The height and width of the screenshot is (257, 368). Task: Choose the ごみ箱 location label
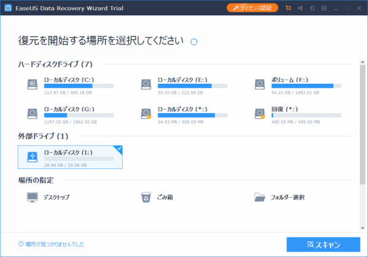click(165, 197)
